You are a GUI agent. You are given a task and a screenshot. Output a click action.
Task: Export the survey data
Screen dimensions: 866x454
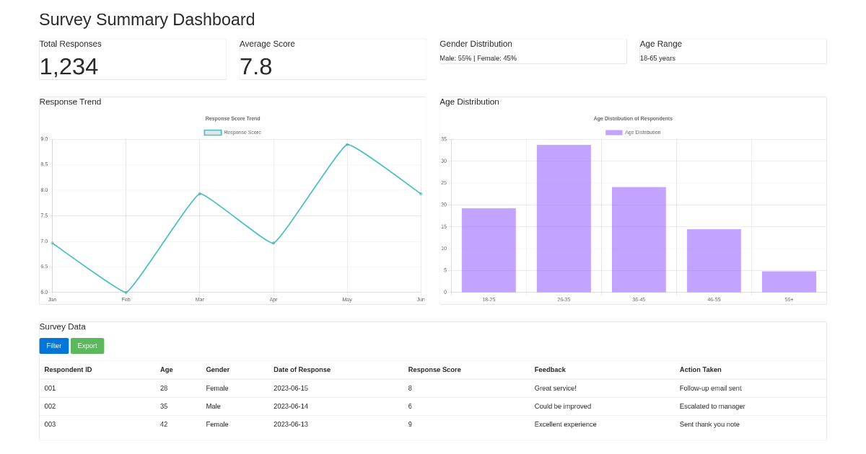[x=87, y=346]
